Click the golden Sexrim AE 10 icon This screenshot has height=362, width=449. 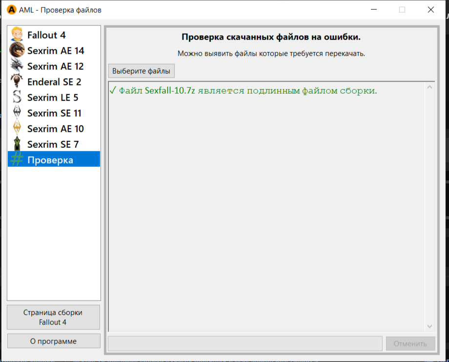[17, 129]
